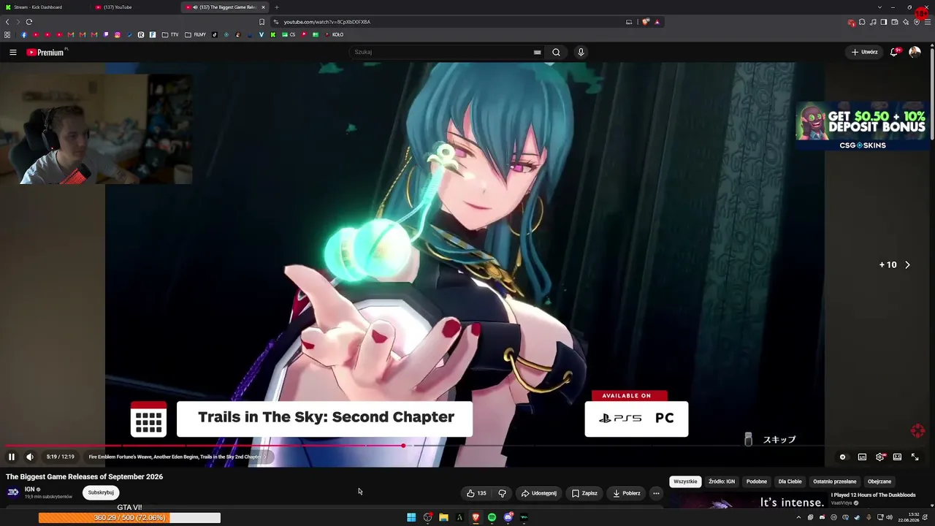This screenshot has width=935, height=526.
Task: Like the video with thumbs up
Action: click(476, 493)
